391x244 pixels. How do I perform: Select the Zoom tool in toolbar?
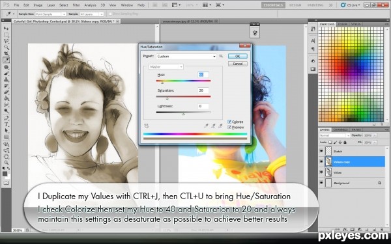coord(6,163)
